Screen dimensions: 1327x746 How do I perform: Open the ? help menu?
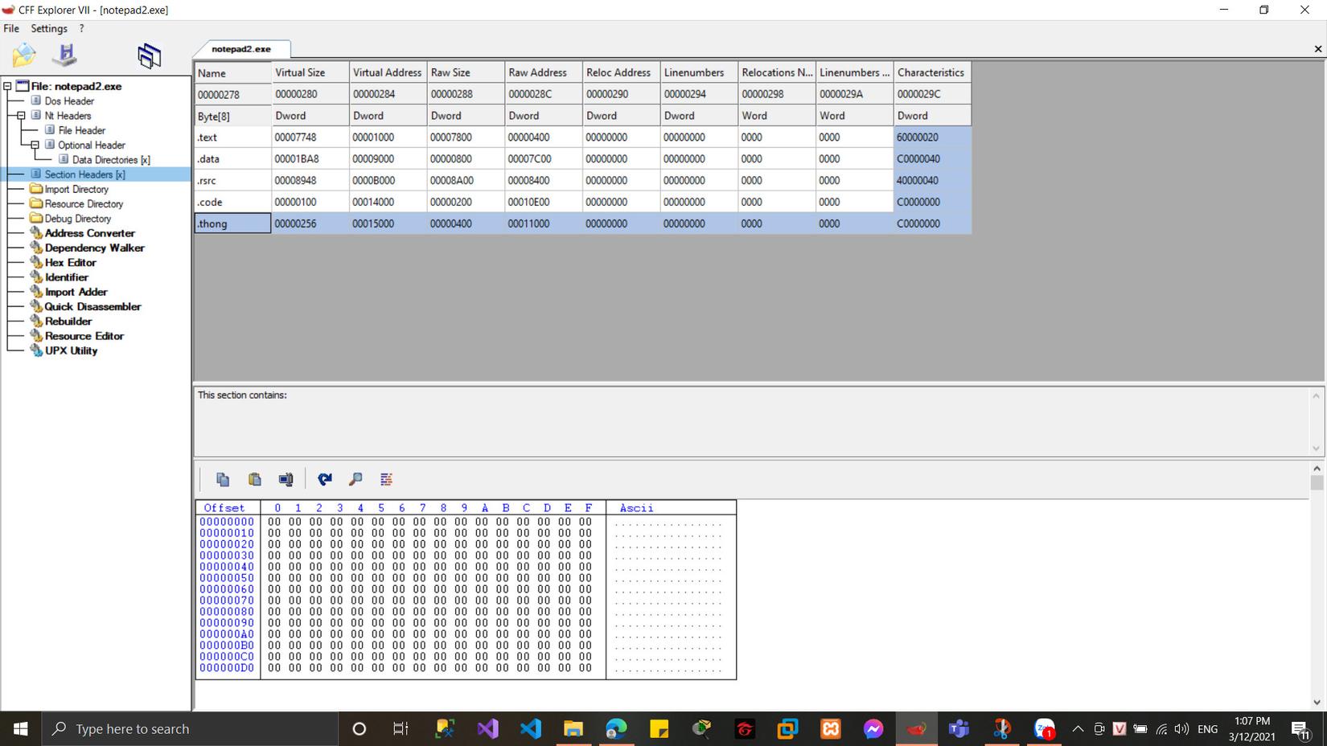[81, 28]
